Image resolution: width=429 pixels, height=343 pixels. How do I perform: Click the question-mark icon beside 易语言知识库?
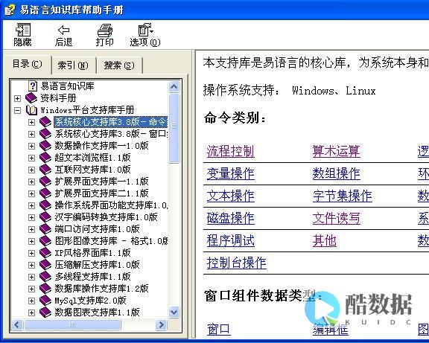coord(33,86)
